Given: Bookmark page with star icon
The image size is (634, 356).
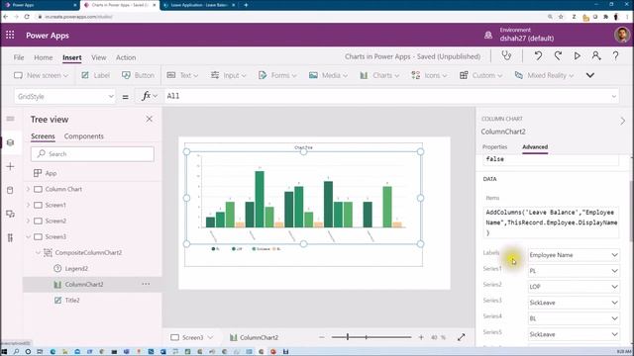Looking at the screenshot, I should tap(561, 17).
